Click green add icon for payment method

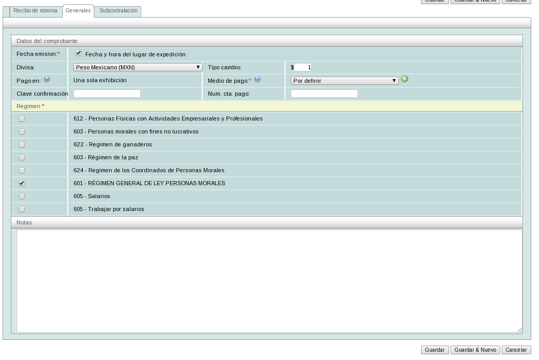point(405,79)
